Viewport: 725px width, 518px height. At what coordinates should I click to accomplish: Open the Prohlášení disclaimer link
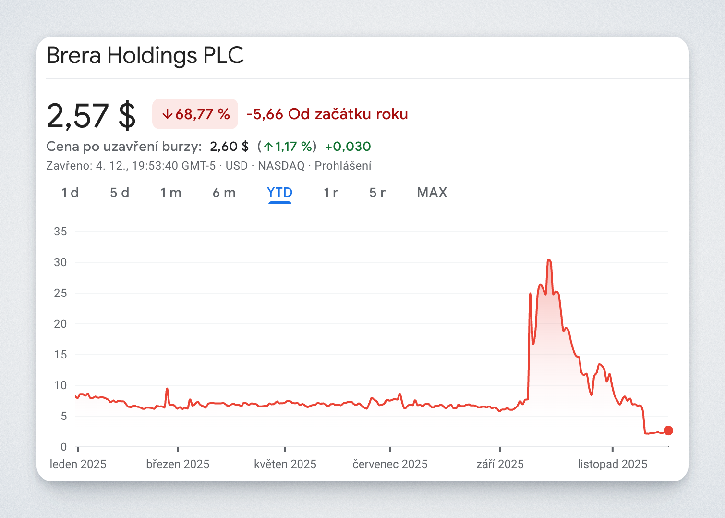point(343,166)
